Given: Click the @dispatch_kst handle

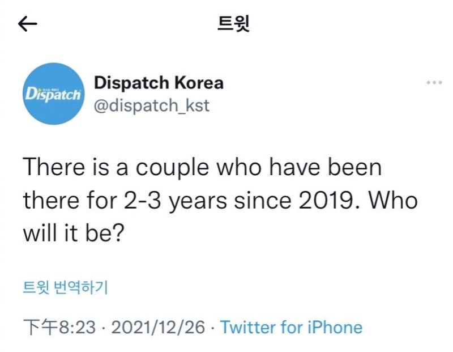Looking at the screenshot, I should tap(151, 105).
